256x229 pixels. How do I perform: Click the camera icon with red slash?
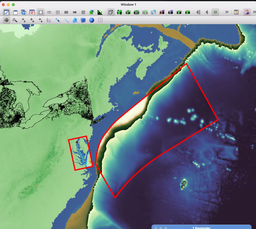click(x=162, y=12)
